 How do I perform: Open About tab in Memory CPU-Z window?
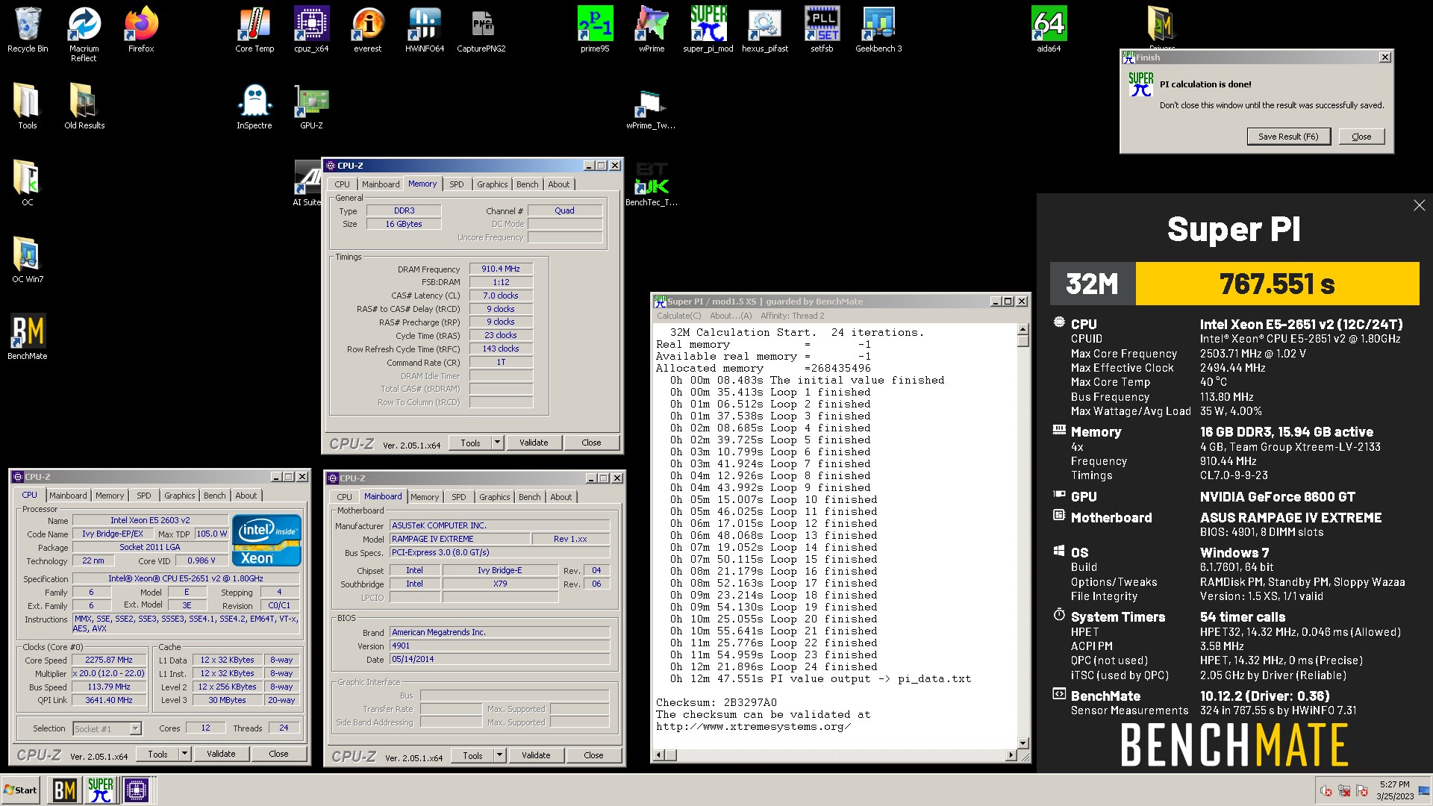(559, 184)
